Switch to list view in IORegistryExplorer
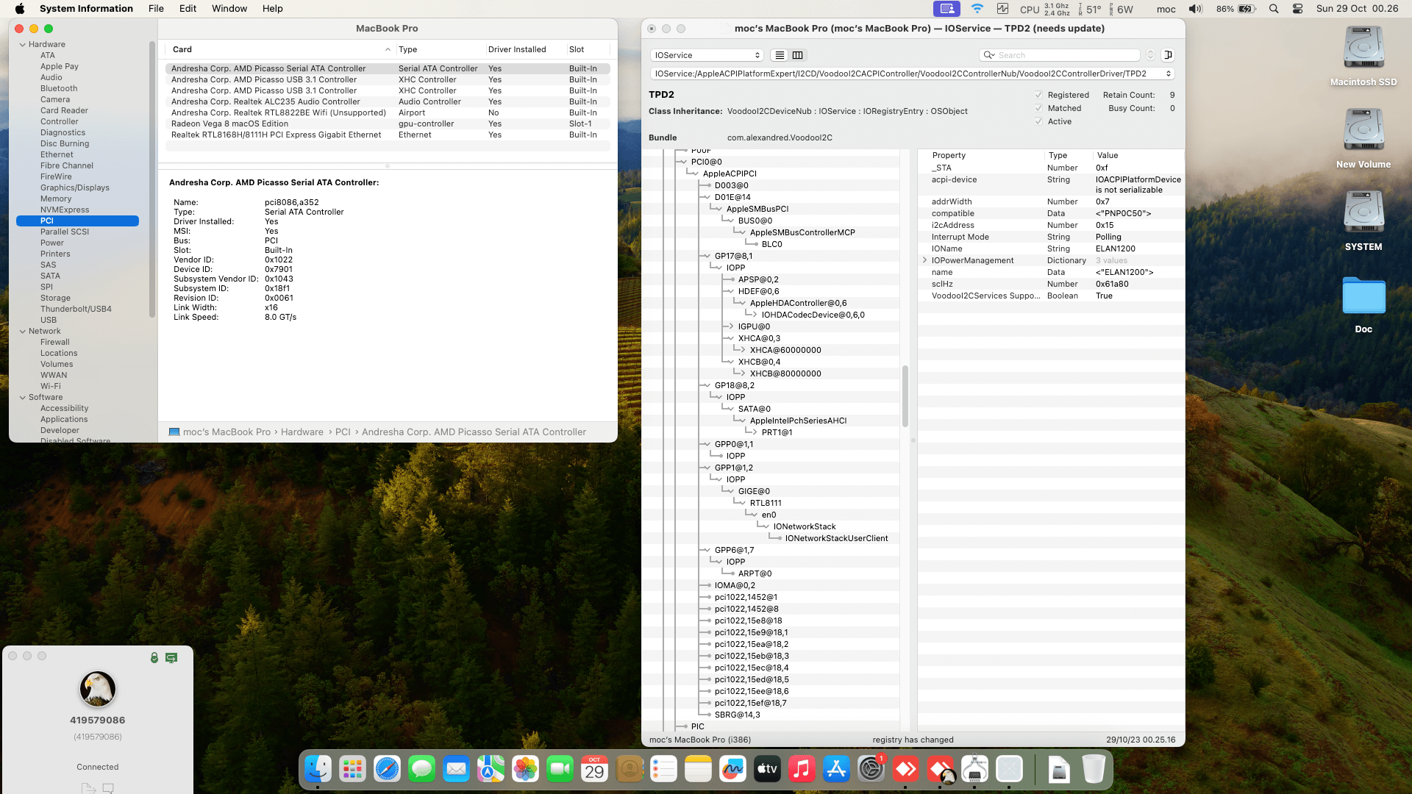 tap(780, 55)
